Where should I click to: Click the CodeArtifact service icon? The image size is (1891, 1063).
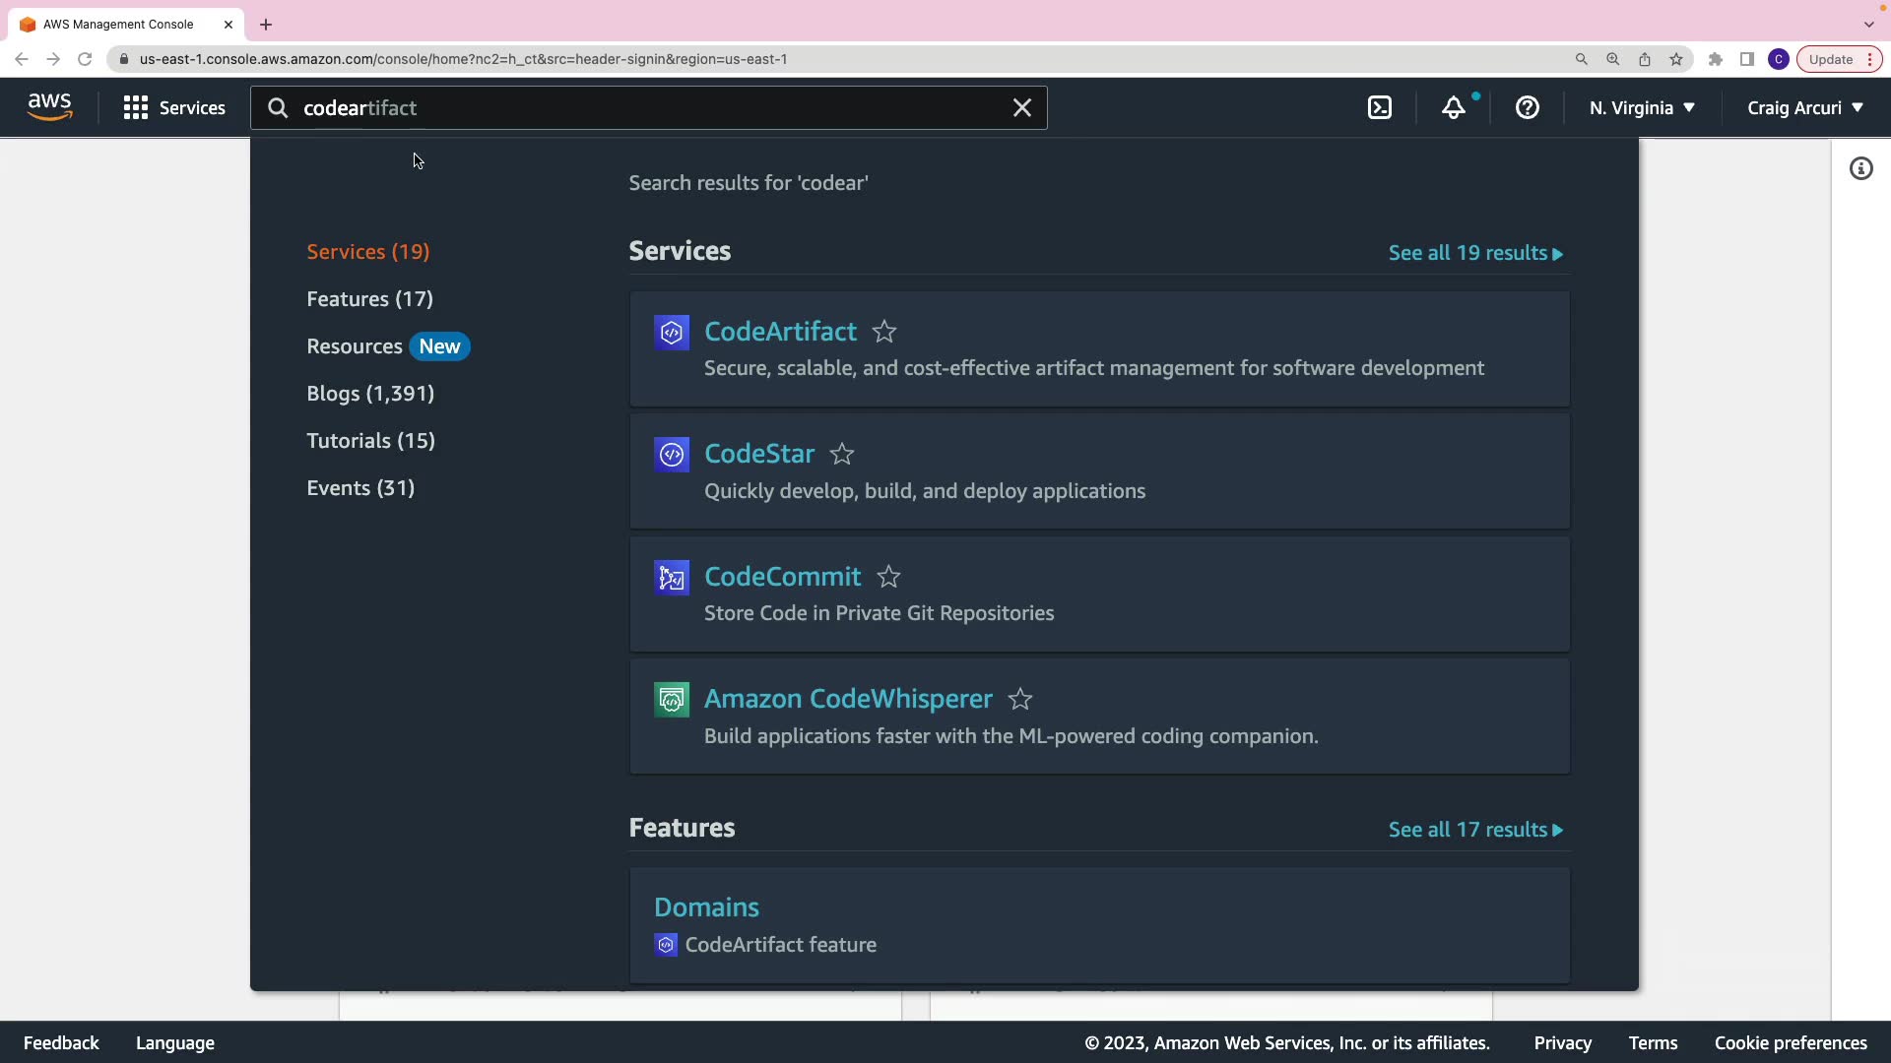672,333
